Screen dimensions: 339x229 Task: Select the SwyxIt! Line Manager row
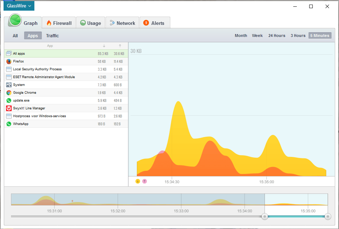tap(66, 108)
